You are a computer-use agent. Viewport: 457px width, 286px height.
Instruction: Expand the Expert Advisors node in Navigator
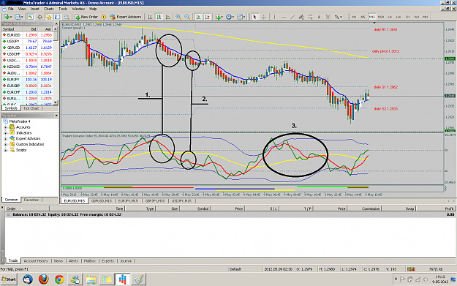tap(5, 139)
